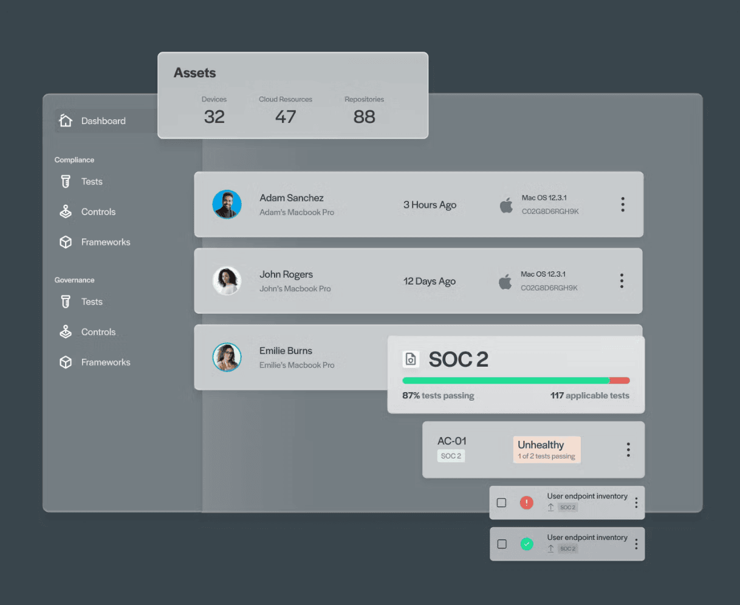Click the SOC 2 tests passing progress bar
The width and height of the screenshot is (740, 605).
point(516,380)
